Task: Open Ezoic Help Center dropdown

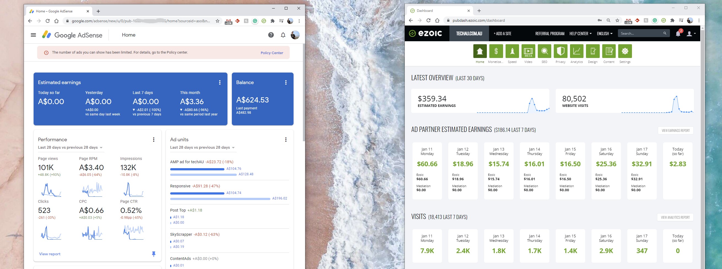Action: [x=580, y=34]
